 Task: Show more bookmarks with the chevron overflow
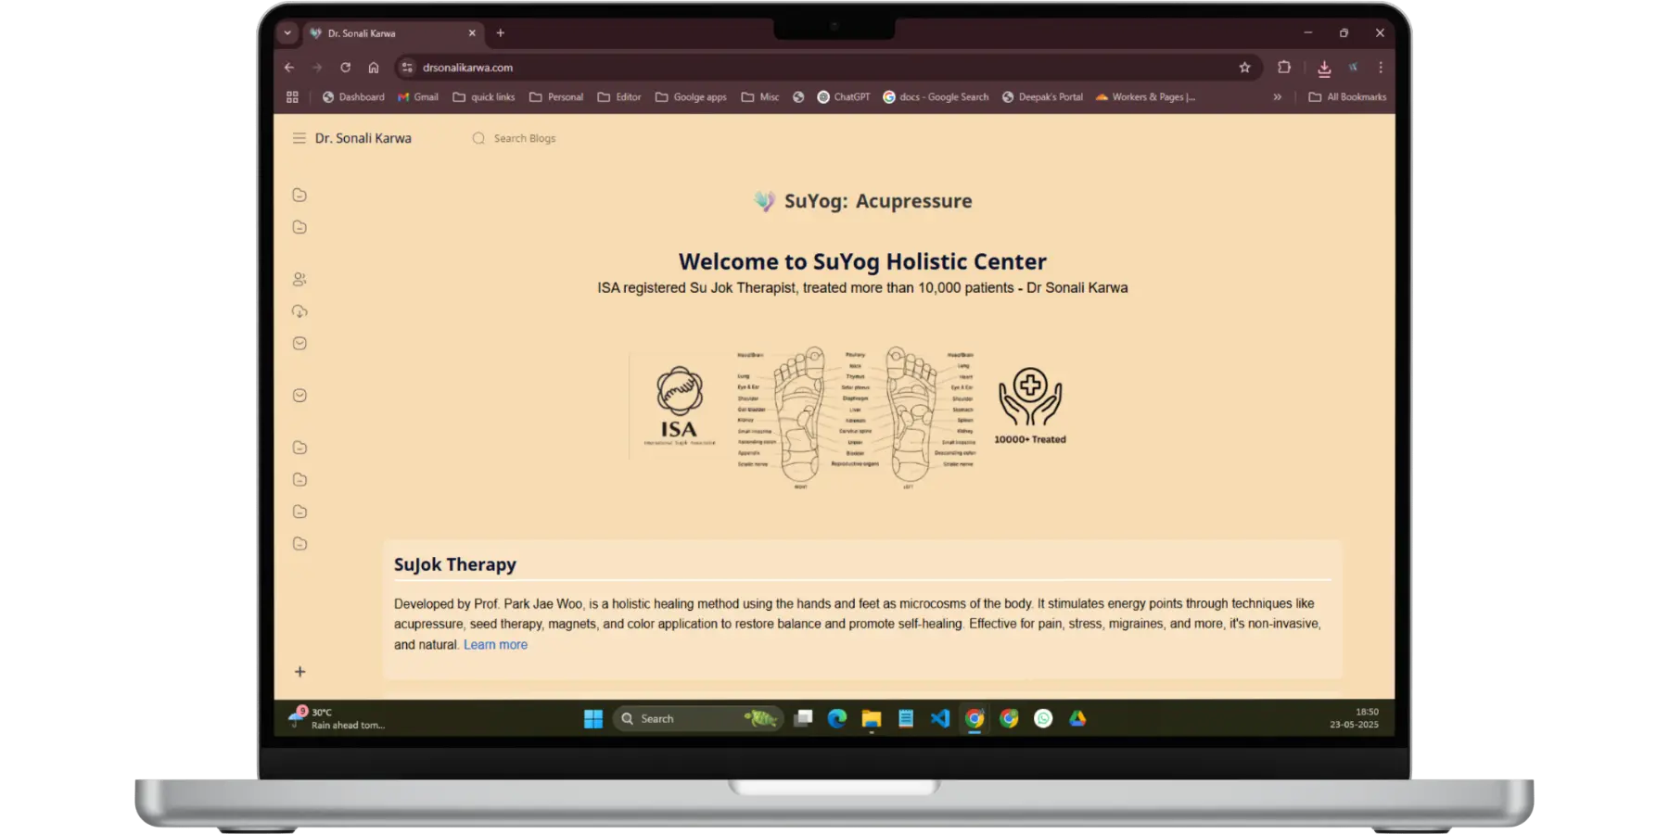pyautogui.click(x=1277, y=96)
